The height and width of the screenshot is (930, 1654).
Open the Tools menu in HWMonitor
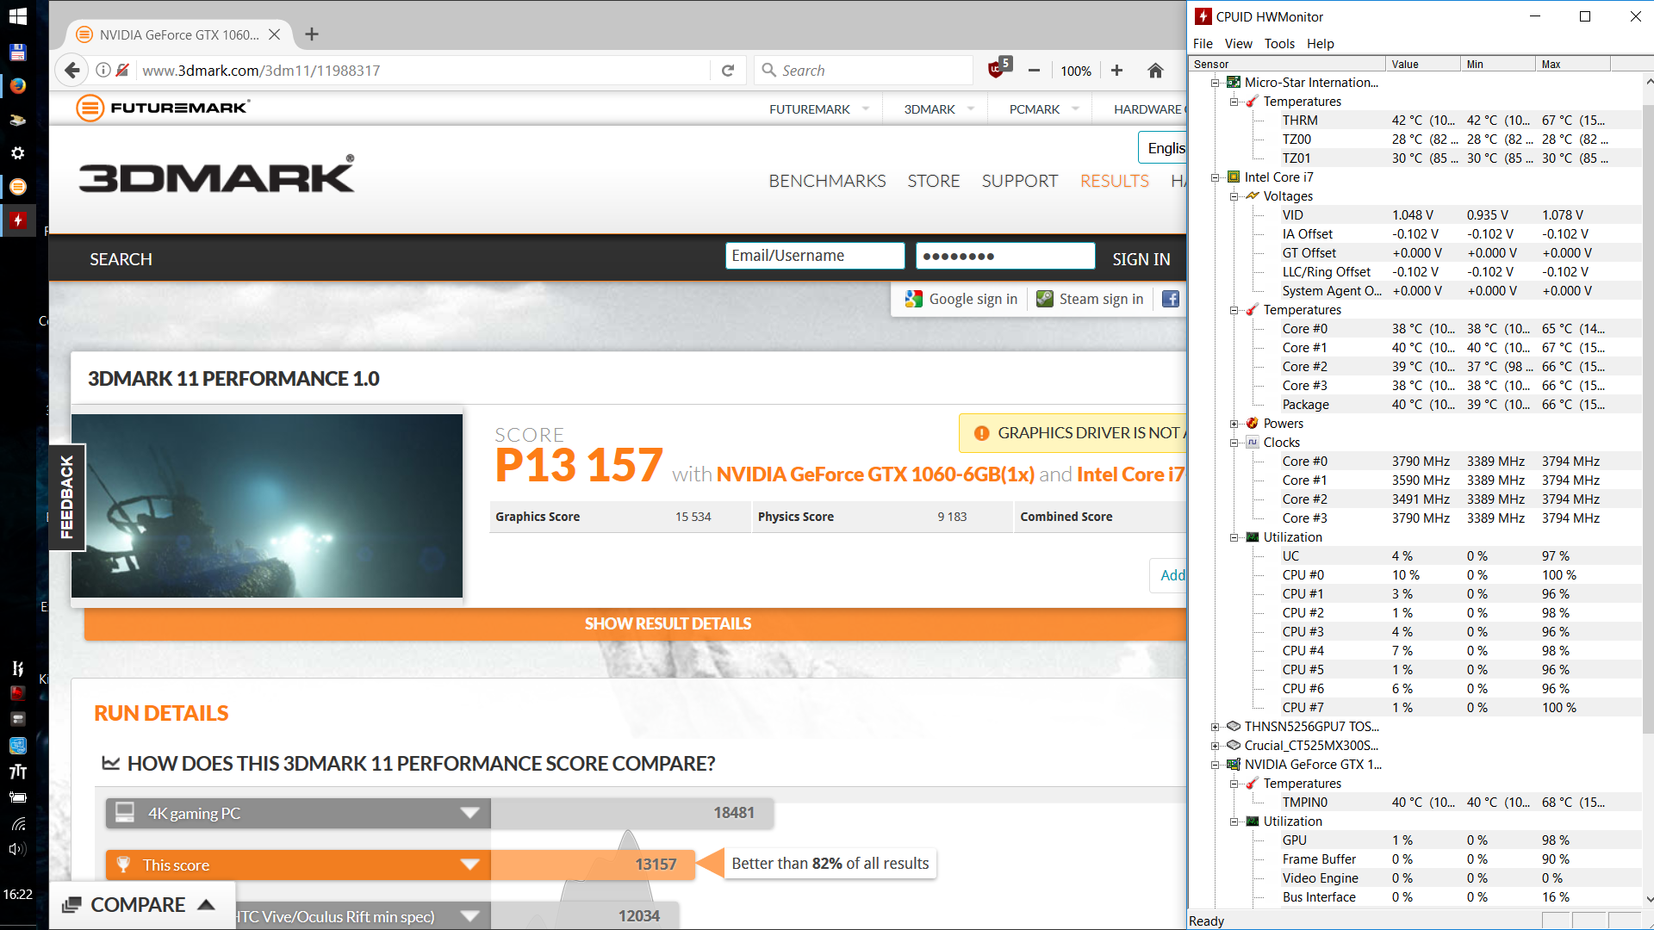(1278, 44)
